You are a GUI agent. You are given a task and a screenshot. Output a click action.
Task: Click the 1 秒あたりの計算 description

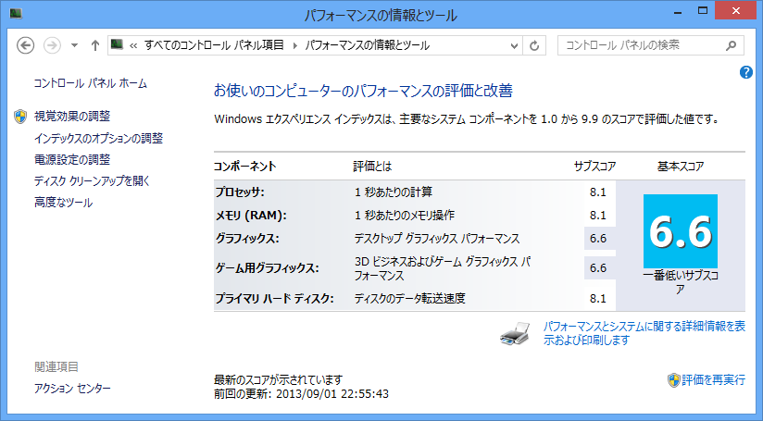tap(394, 192)
